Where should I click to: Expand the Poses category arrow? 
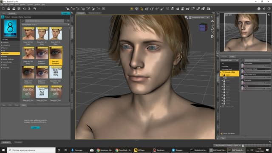[2, 57]
